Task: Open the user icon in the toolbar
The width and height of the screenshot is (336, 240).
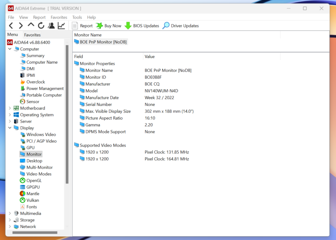Action: pyautogui.click(x=51, y=26)
